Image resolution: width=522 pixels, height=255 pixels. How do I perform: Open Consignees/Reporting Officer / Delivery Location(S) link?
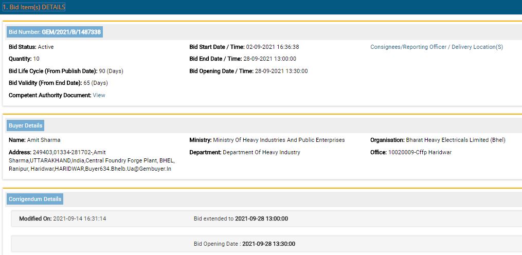click(x=437, y=47)
